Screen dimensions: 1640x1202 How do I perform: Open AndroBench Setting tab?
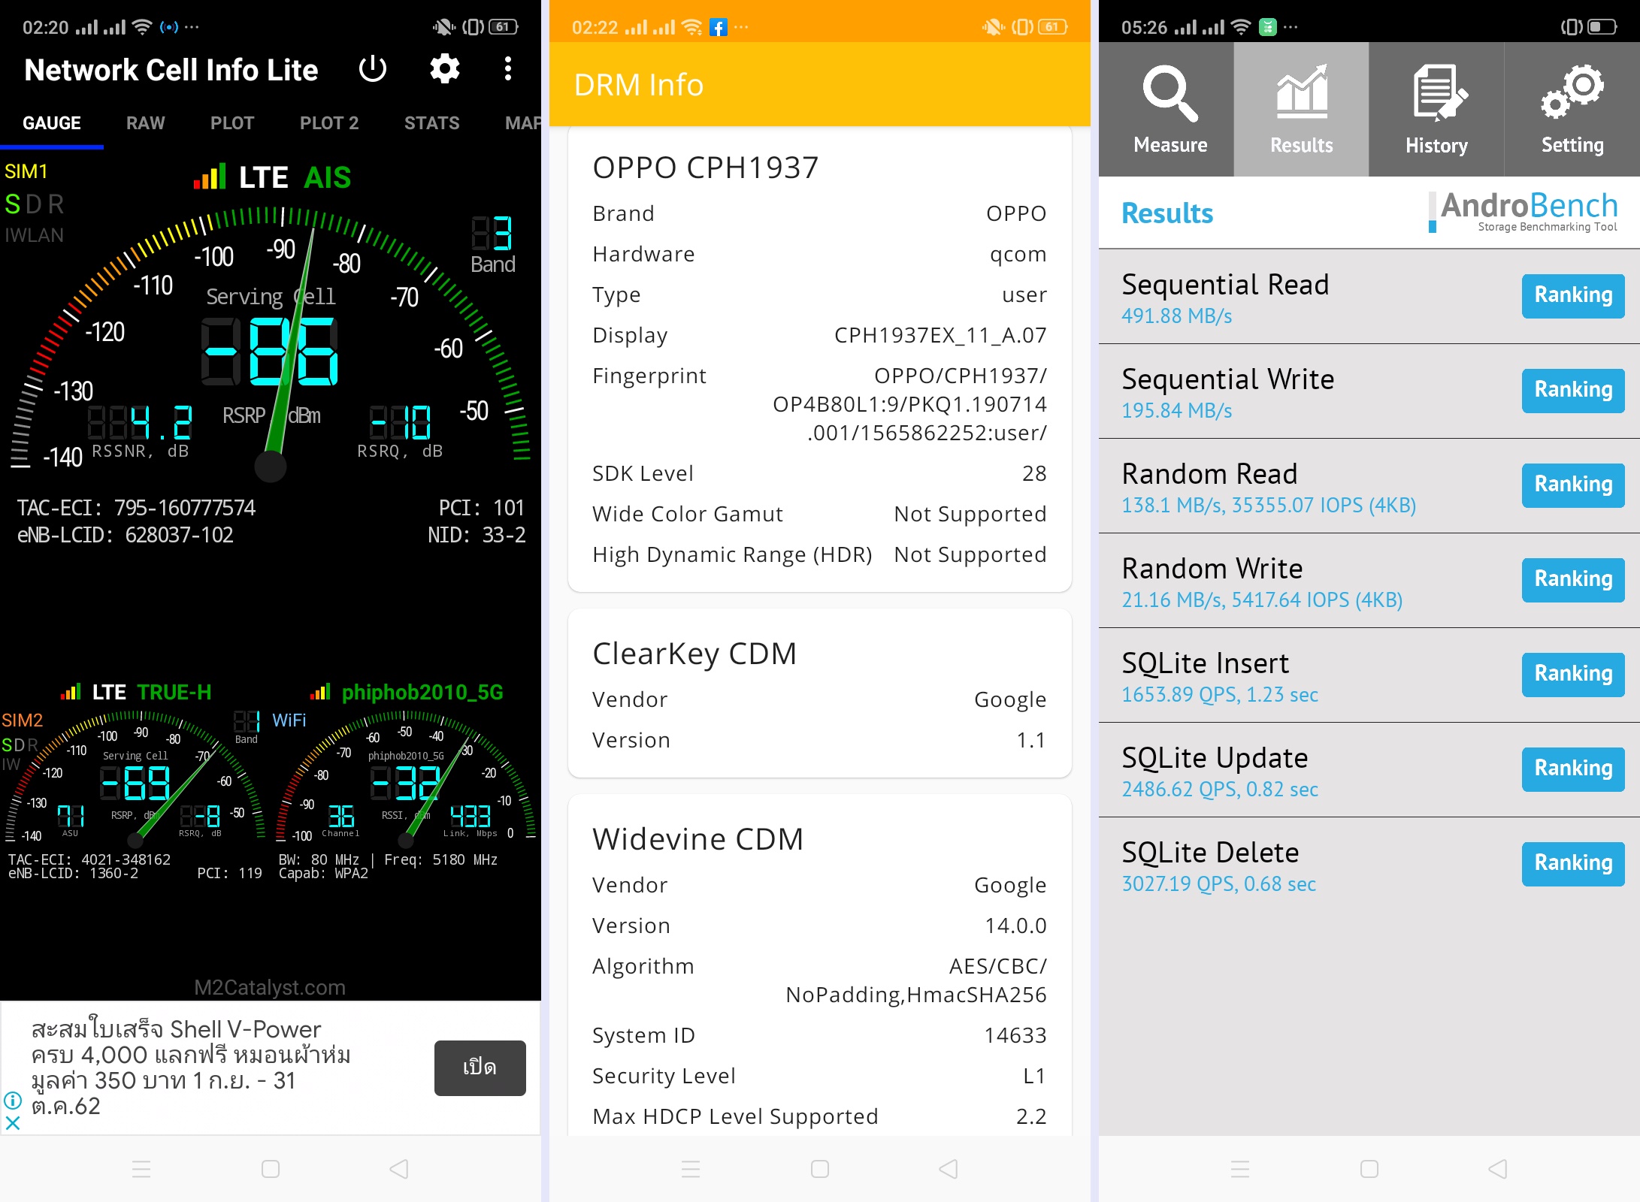point(1572,110)
